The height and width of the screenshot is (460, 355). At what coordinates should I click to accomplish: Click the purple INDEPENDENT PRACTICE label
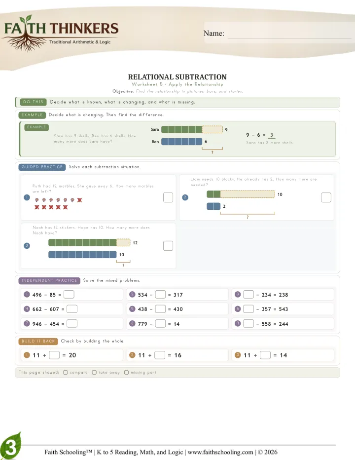(49, 280)
